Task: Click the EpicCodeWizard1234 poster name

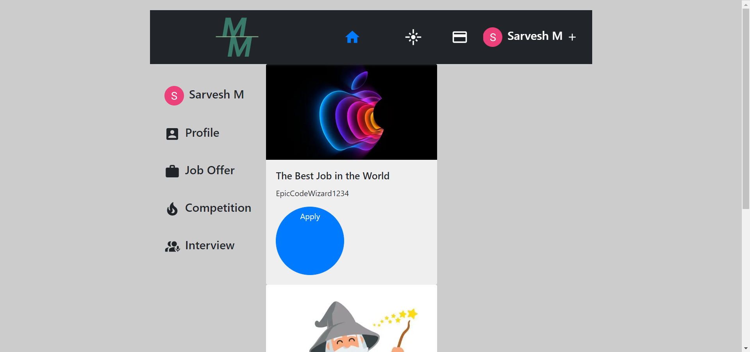Action: point(312,193)
